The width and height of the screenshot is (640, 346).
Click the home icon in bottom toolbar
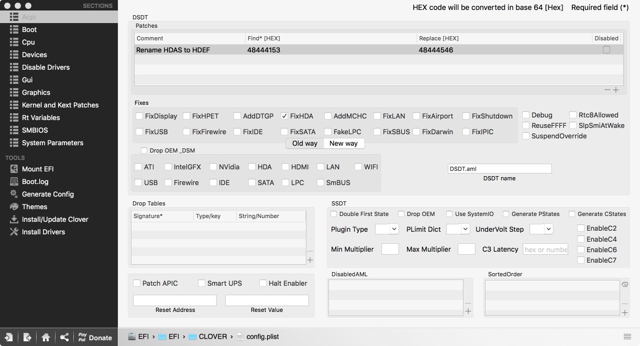(46, 337)
